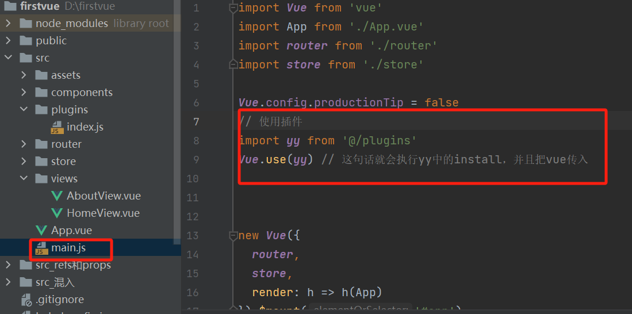The image size is (632, 314).
Task: Click the router folder icon
Action: click(x=41, y=144)
